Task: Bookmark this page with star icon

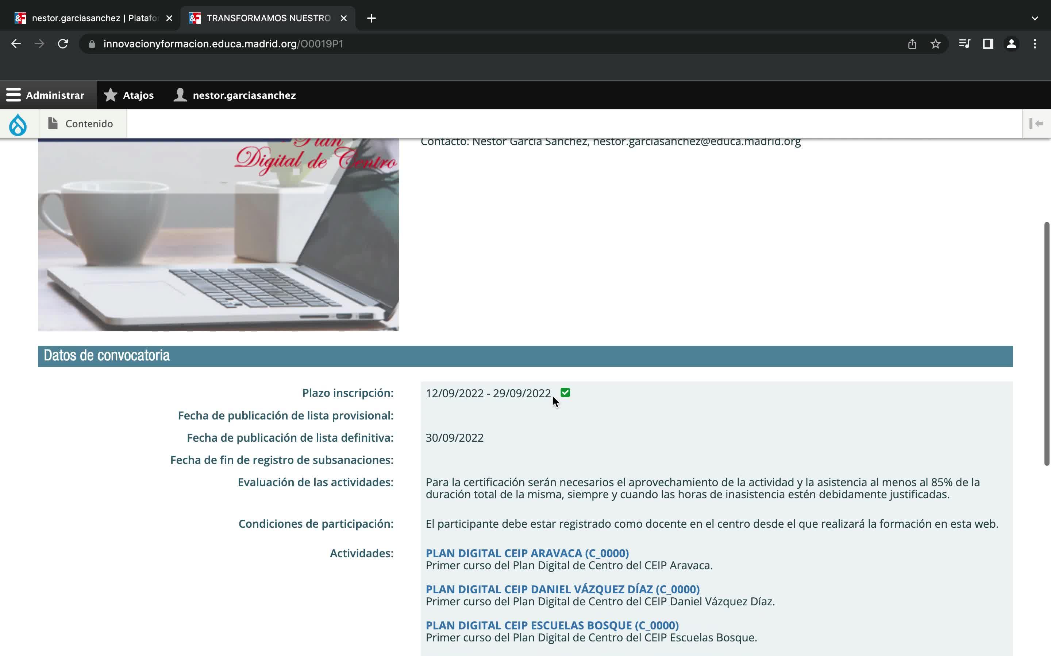Action: click(935, 44)
